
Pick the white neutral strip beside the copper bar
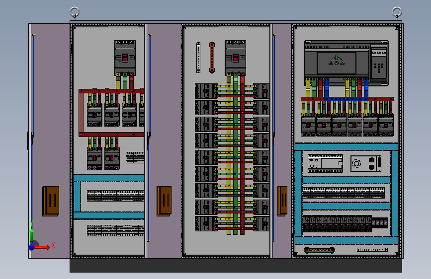[x=198, y=58]
